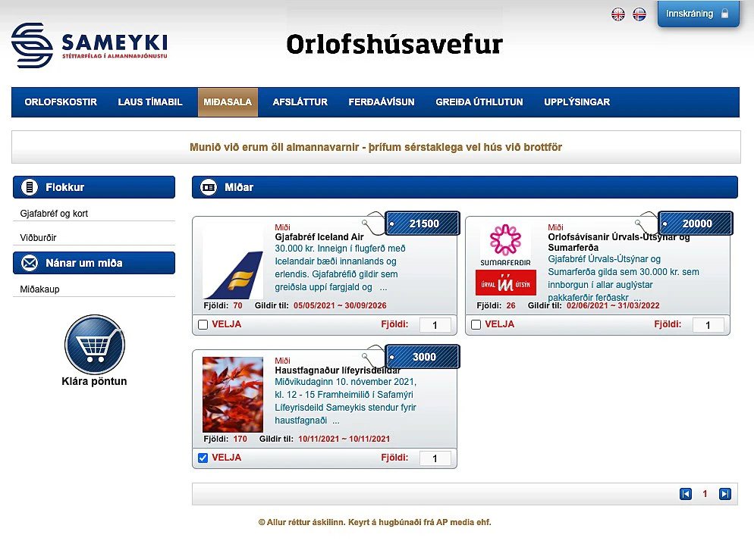Viewport: 754px width, 544px height.
Task: Open the AFSLÁTTUR menu item
Action: (300, 102)
